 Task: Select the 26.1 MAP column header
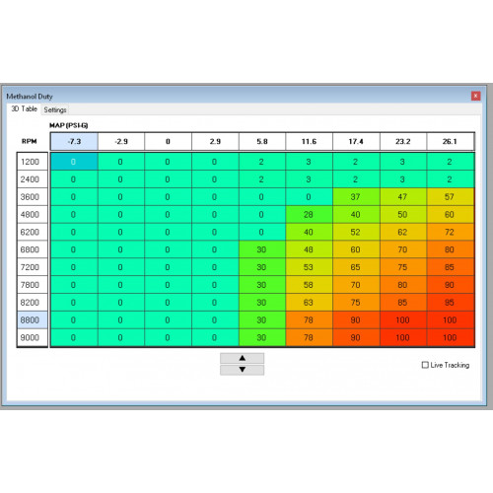tap(450, 141)
